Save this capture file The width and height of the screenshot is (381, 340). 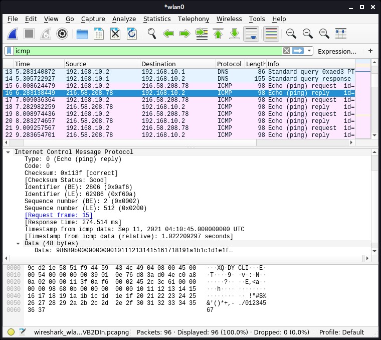click(99, 34)
